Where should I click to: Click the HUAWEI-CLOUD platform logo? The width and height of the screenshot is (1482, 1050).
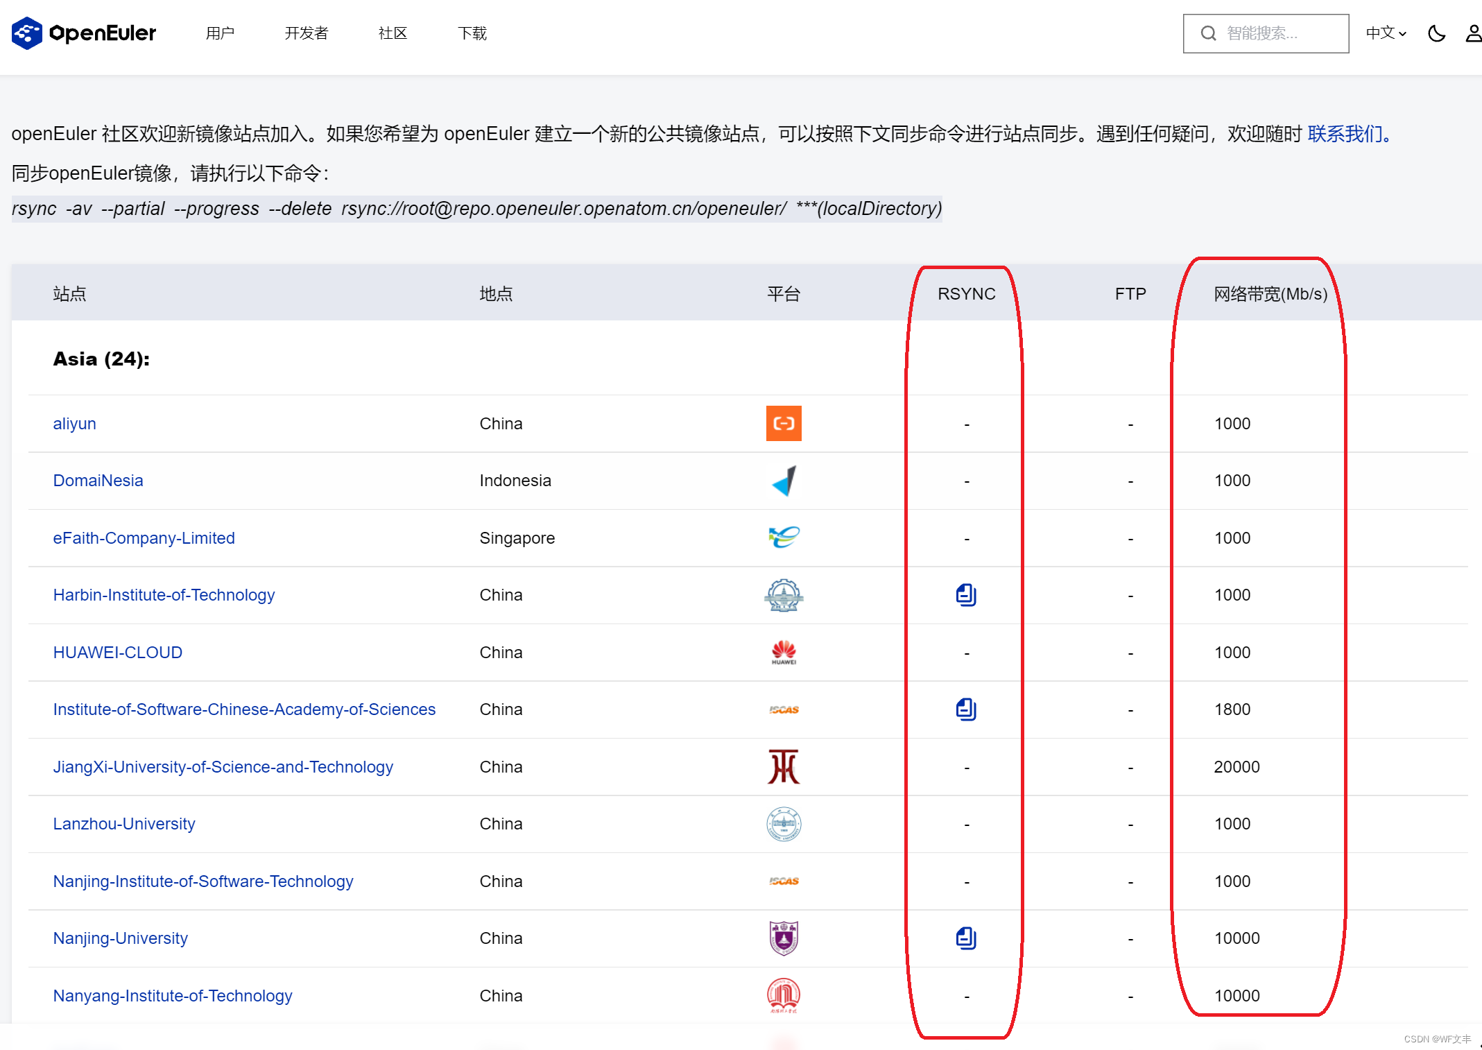coord(784,653)
